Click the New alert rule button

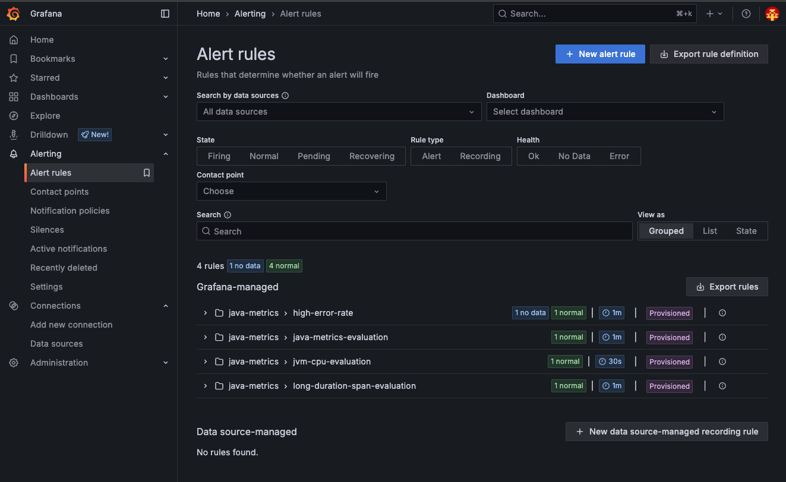(600, 54)
